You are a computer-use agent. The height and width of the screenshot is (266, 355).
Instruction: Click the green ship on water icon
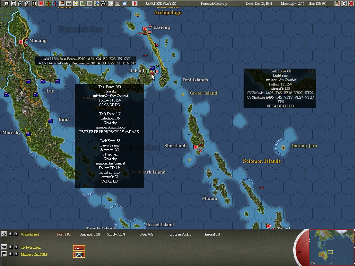[x=90, y=3]
